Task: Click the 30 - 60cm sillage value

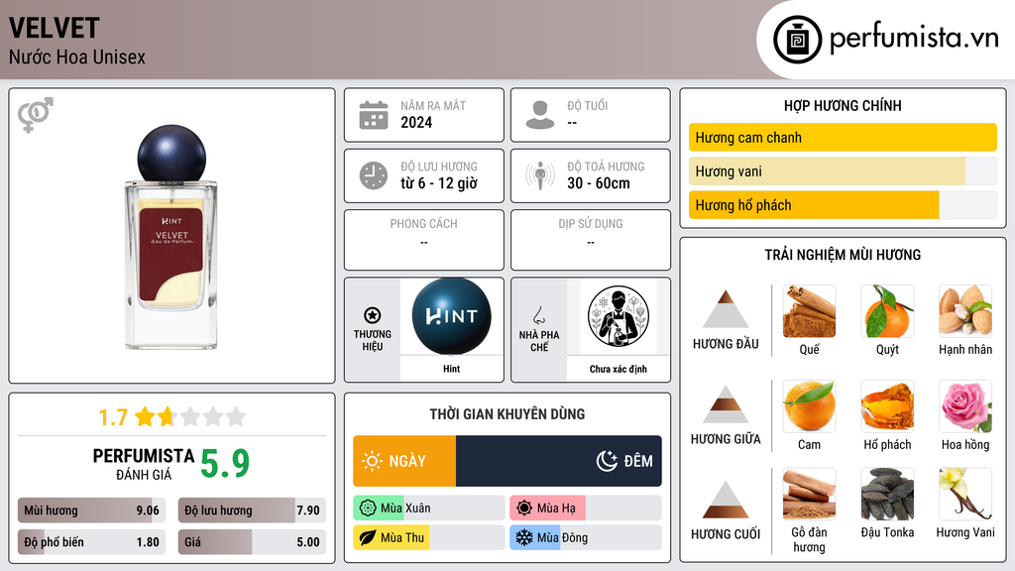Action: [599, 183]
